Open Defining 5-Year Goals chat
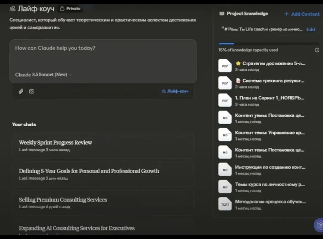 pos(103,174)
